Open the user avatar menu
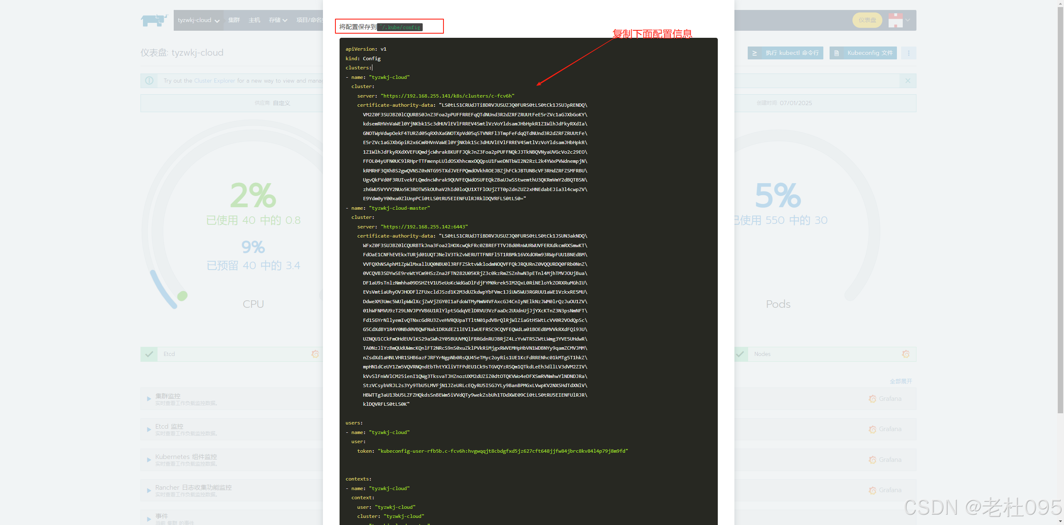1064x525 pixels. (x=895, y=20)
